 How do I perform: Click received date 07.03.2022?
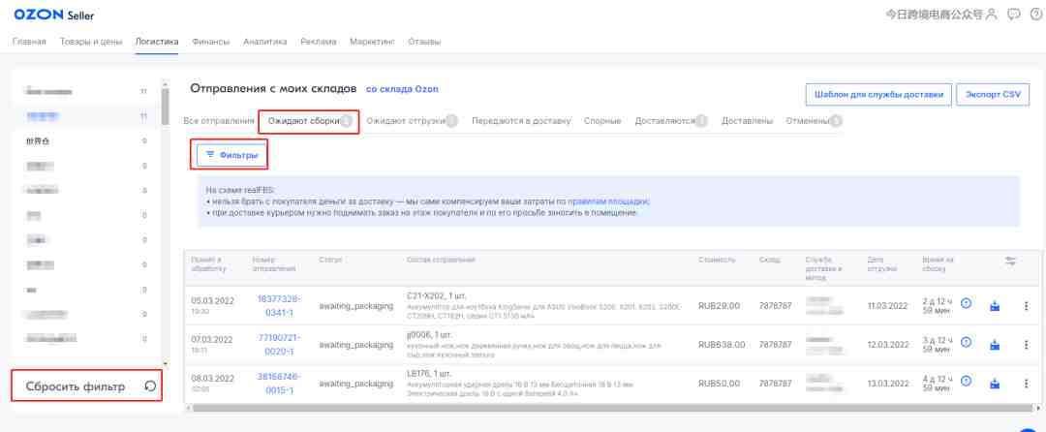click(212, 339)
